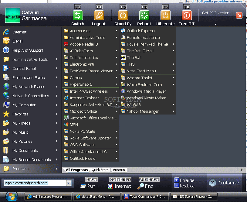Click the Find magnifier icon
Viewport: 247px width, 202px height.
[x=140, y=186]
